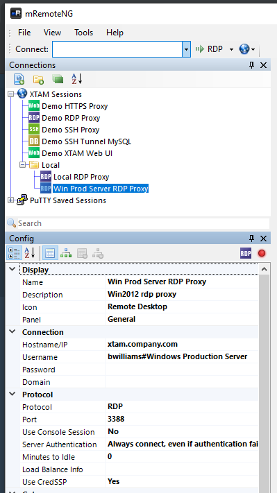
Task: Click the New Connection icon
Action: pyautogui.click(x=19, y=79)
